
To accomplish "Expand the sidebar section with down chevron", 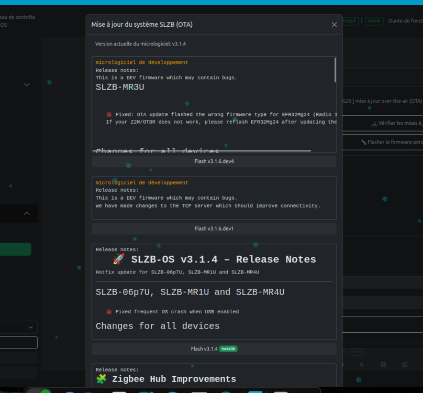I will (27, 85).
